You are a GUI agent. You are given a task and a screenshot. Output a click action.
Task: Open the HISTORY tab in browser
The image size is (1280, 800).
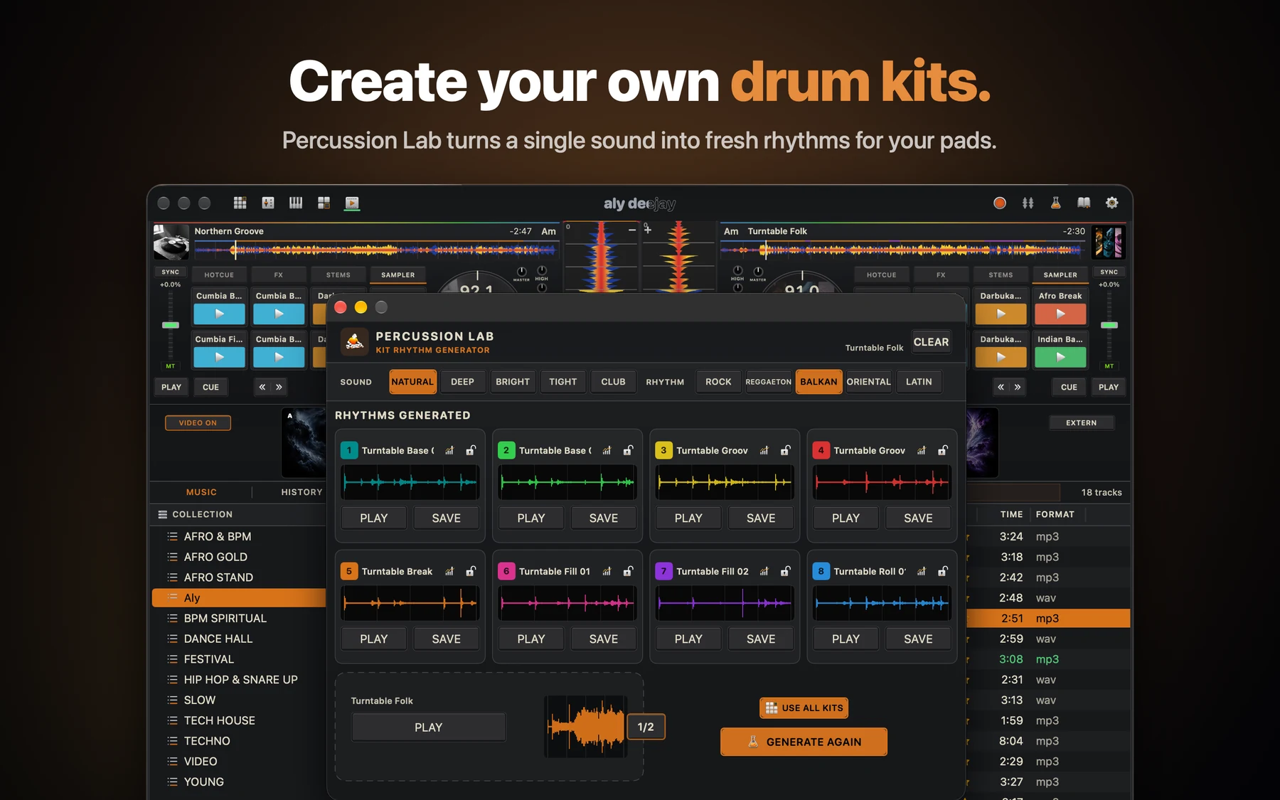click(x=302, y=492)
